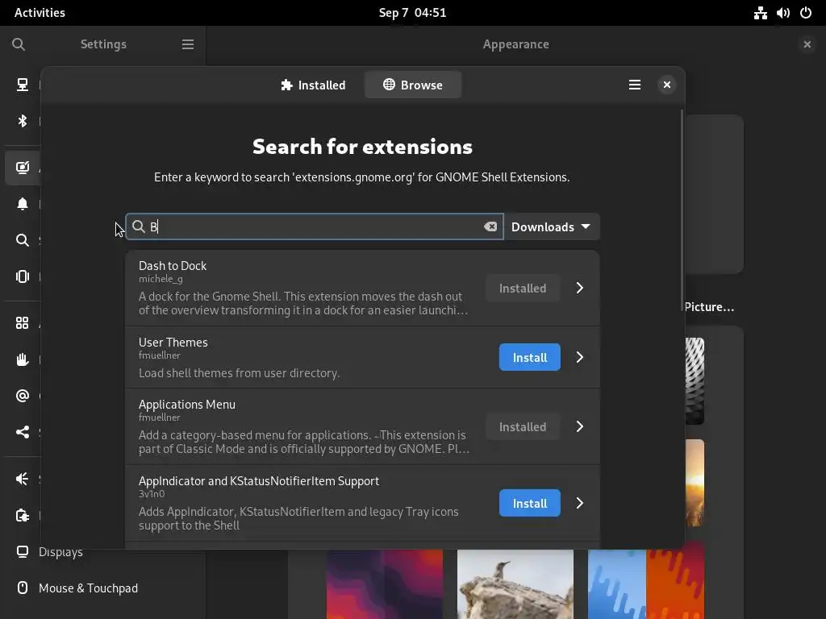Open the Downloads sort dropdown
Image resolution: width=826 pixels, height=619 pixels.
tap(552, 226)
